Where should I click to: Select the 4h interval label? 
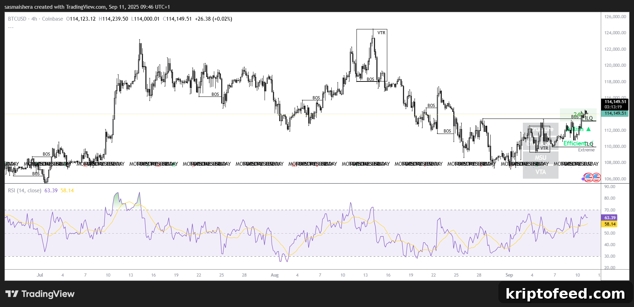[x=34, y=19]
